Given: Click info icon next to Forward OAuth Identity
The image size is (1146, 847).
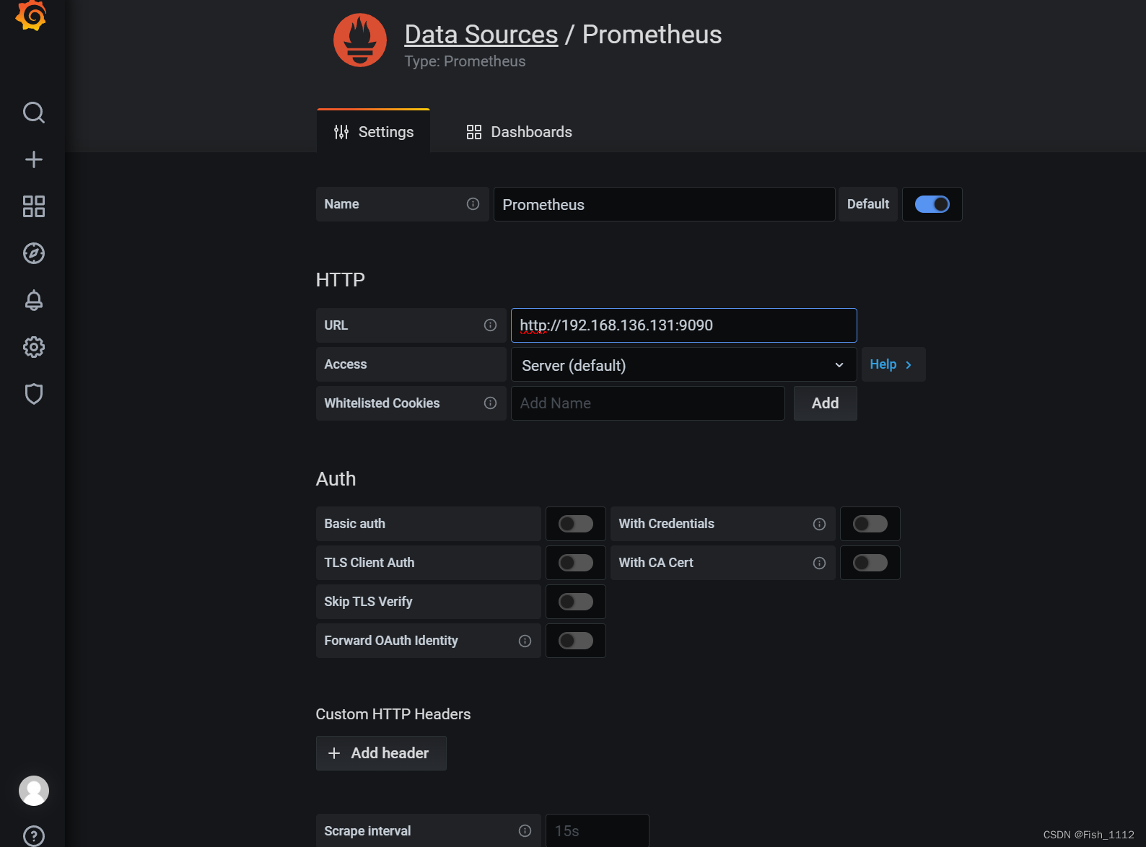Looking at the screenshot, I should [x=525, y=641].
